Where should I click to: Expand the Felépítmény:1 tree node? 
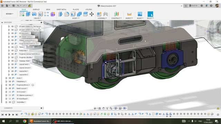(6, 81)
